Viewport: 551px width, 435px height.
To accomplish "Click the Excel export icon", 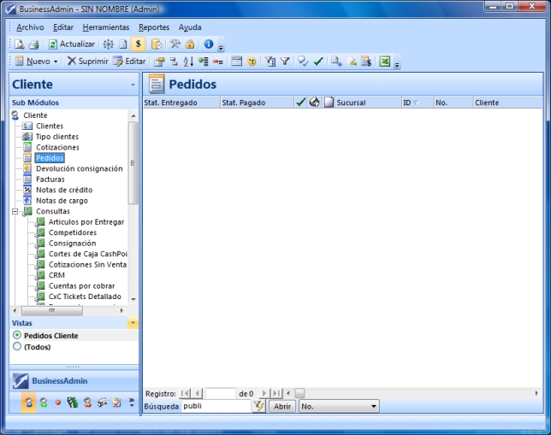I will [x=385, y=62].
